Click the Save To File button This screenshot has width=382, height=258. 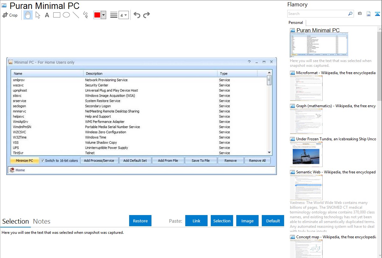201,160
